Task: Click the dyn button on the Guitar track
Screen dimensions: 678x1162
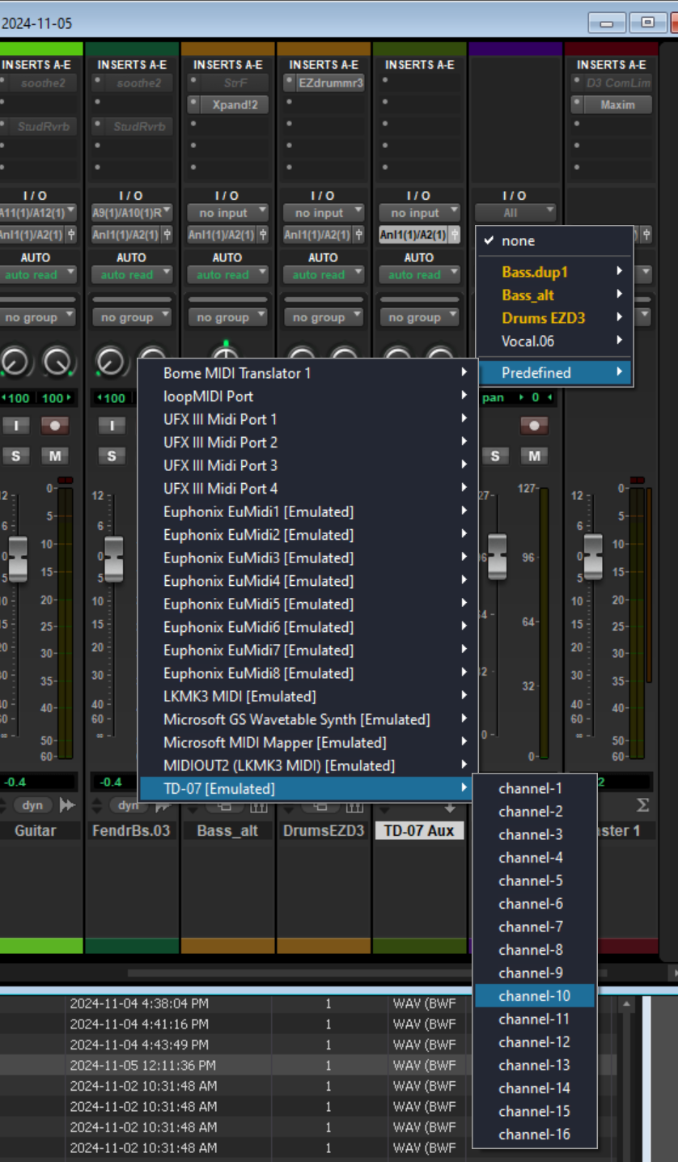Action: coord(32,805)
